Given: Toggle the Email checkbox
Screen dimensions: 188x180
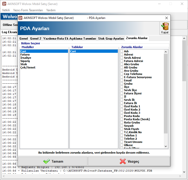Looking at the screenshot, I should pyautogui.click(x=122, y=80).
